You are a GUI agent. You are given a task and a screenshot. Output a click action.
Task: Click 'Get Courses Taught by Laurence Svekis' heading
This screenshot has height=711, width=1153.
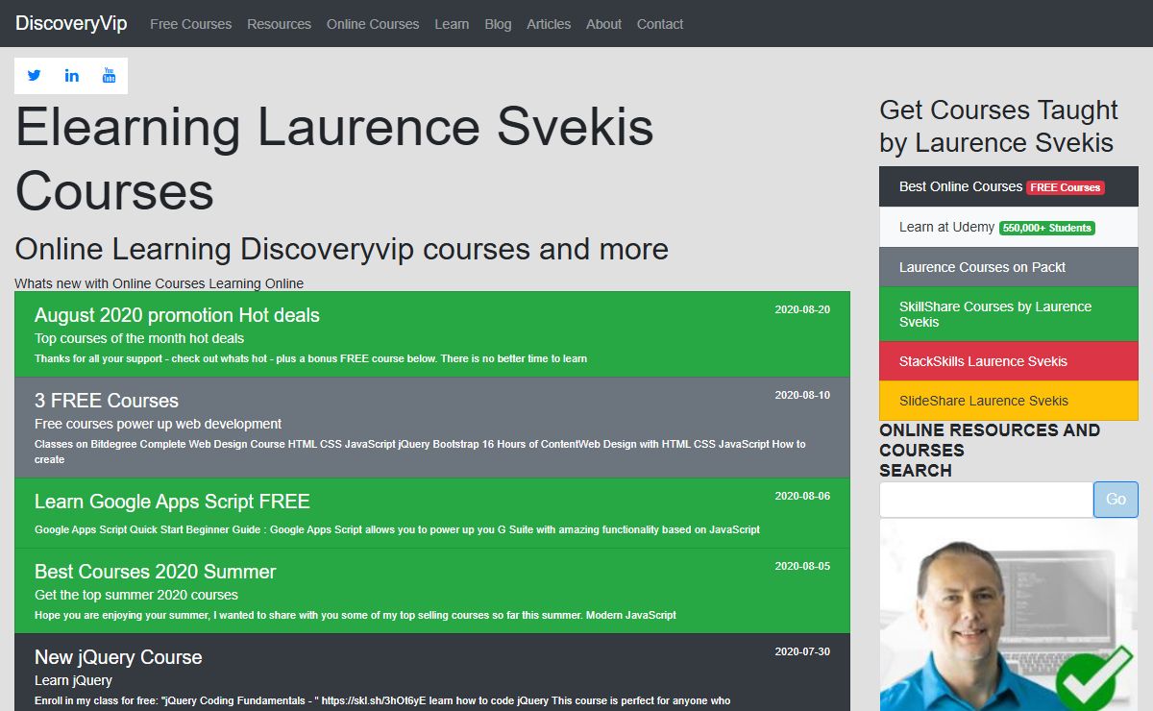[x=999, y=126]
